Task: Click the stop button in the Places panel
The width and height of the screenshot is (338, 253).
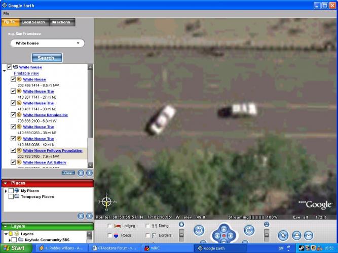Action: [x=89, y=216]
